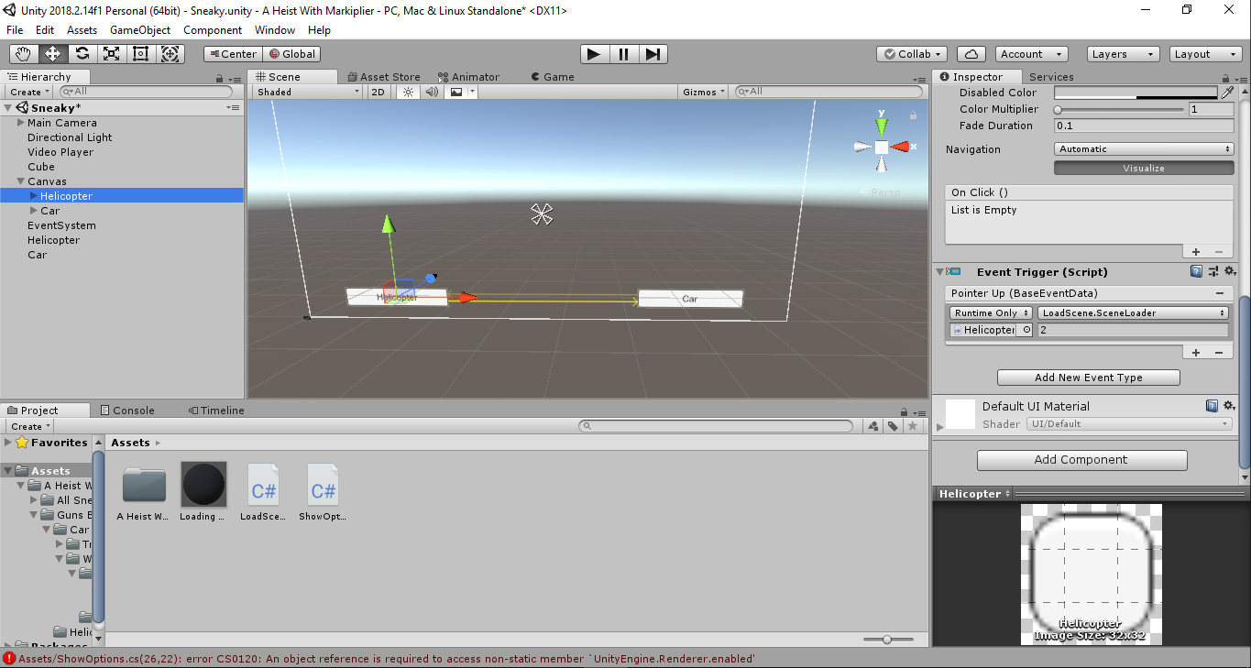Select the Rect transform tool
The height and width of the screenshot is (668, 1251).
(140, 54)
